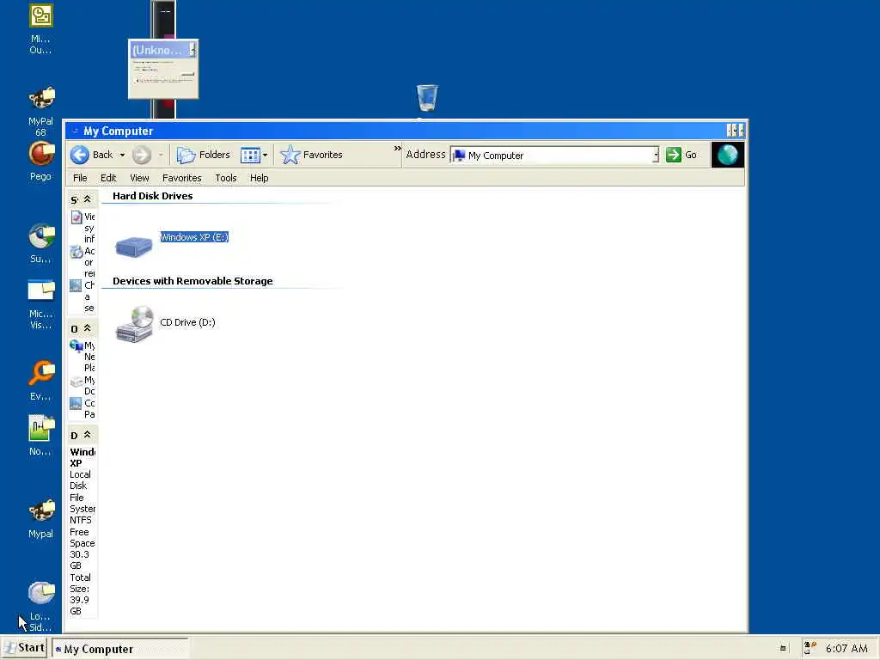This screenshot has width=880, height=660.
Task: Click Change a setting task link
Action: (x=83, y=296)
